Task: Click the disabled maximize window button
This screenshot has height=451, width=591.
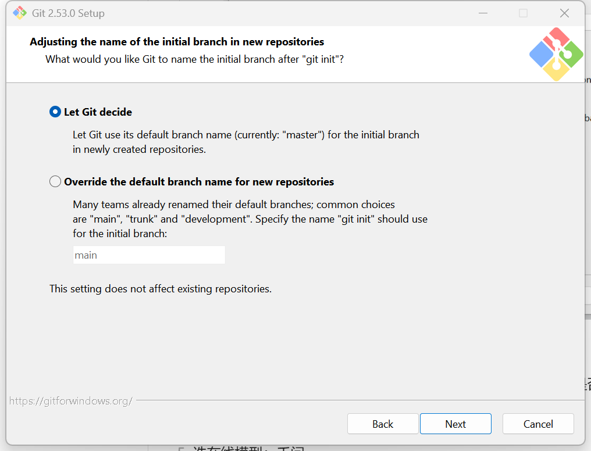Action: (x=523, y=13)
